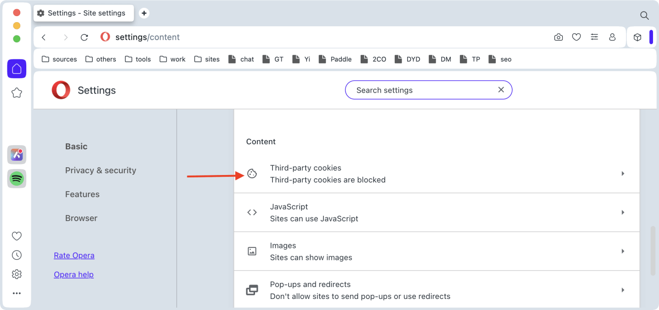Image resolution: width=659 pixels, height=310 pixels.
Task: Click the Spotify icon in the sidebar
Action: 17,179
